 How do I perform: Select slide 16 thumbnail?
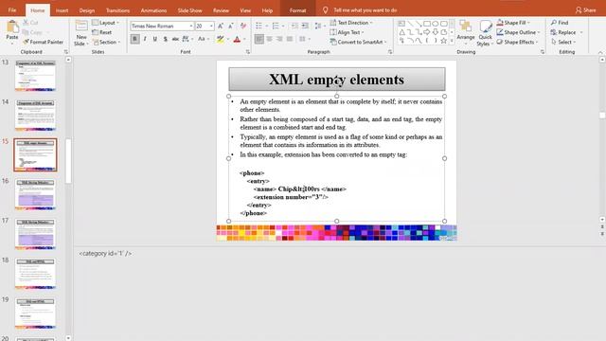point(35,194)
